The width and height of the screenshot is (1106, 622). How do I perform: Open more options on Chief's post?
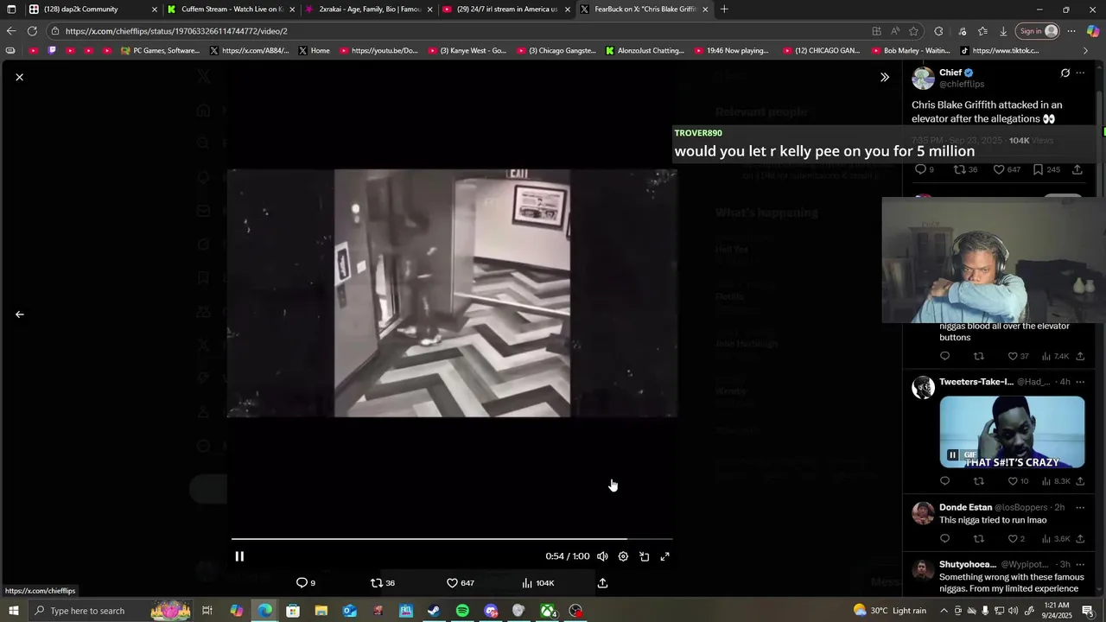pyautogui.click(x=1080, y=73)
